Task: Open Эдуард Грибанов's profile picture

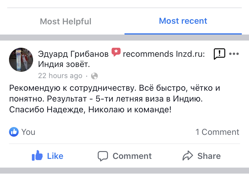Action: (x=21, y=59)
